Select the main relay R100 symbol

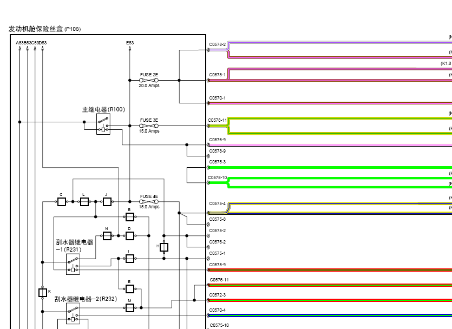pyautogui.click(x=103, y=124)
